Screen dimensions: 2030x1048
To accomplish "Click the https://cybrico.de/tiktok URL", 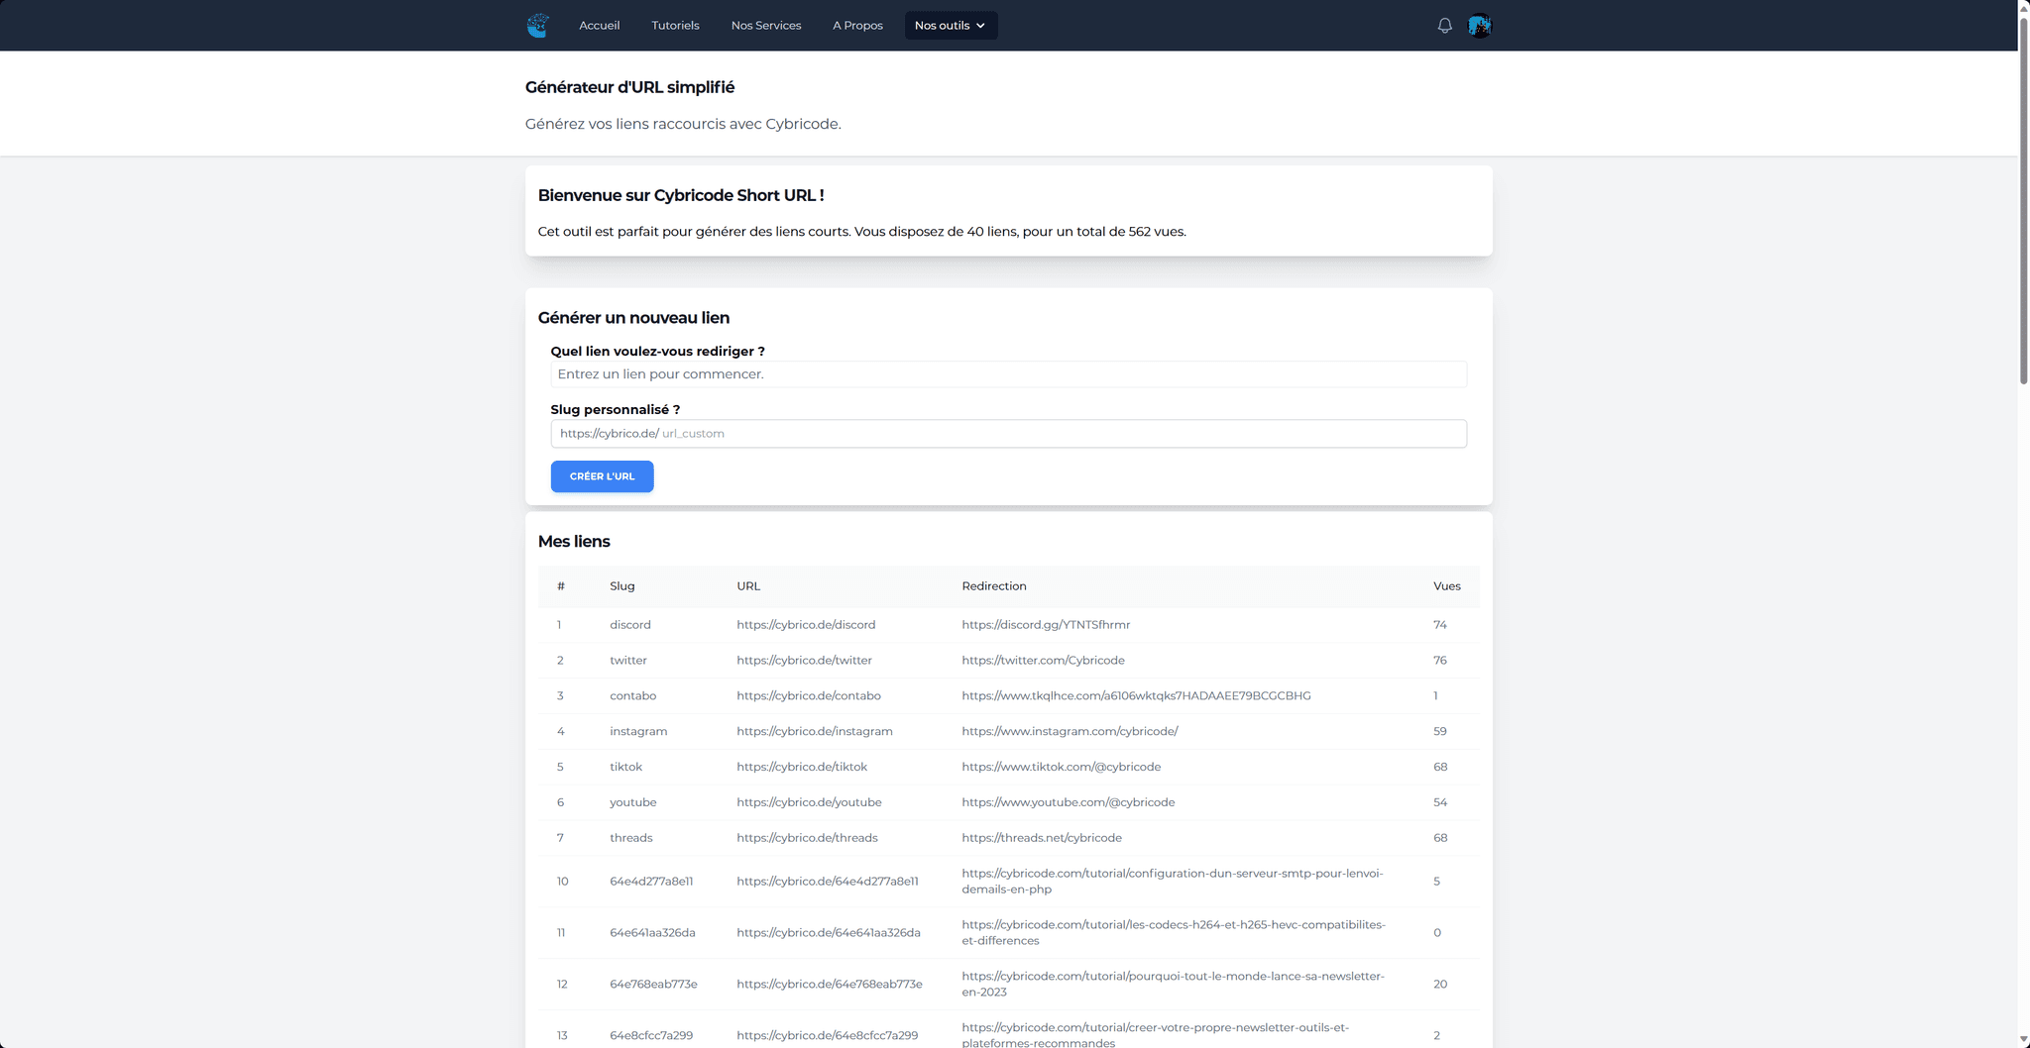I will [802, 768].
